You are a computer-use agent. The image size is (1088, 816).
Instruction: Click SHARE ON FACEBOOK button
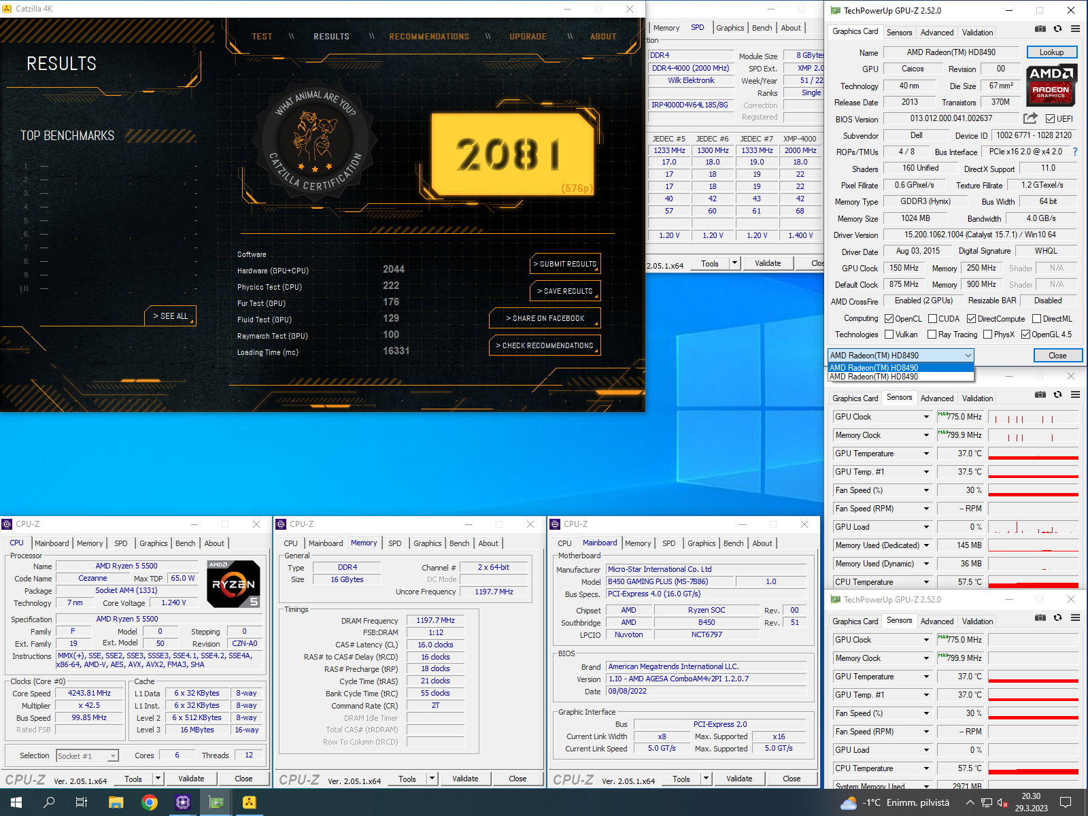click(x=545, y=318)
